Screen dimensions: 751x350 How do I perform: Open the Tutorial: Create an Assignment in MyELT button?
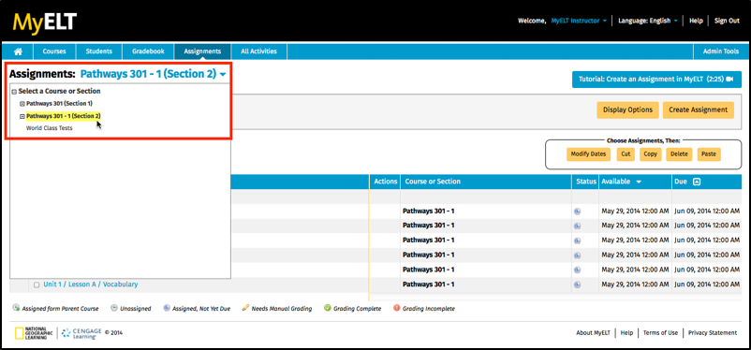pyautogui.click(x=656, y=80)
